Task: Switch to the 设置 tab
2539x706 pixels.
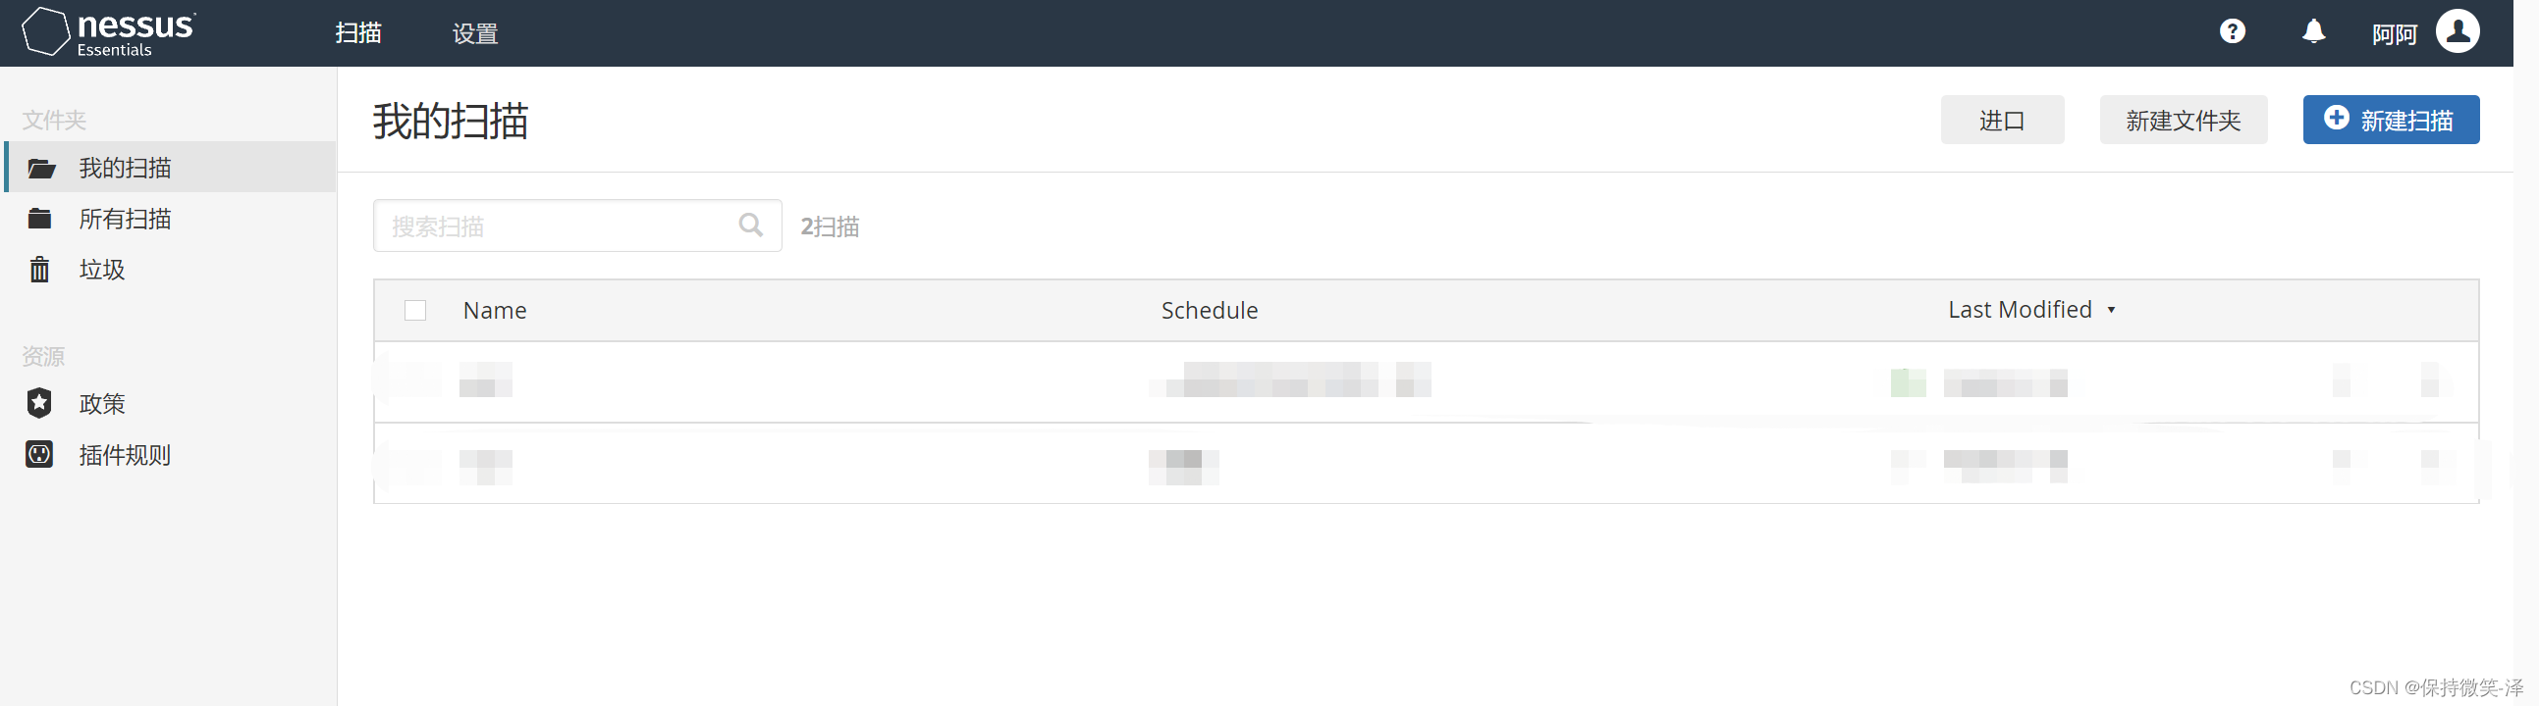Action: click(x=475, y=33)
